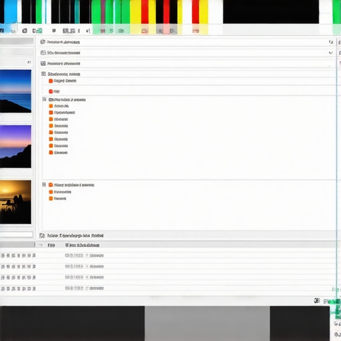The width and height of the screenshot is (341, 341).
Task: Expand the chevron on the topmost panel row
Action: (331, 42)
